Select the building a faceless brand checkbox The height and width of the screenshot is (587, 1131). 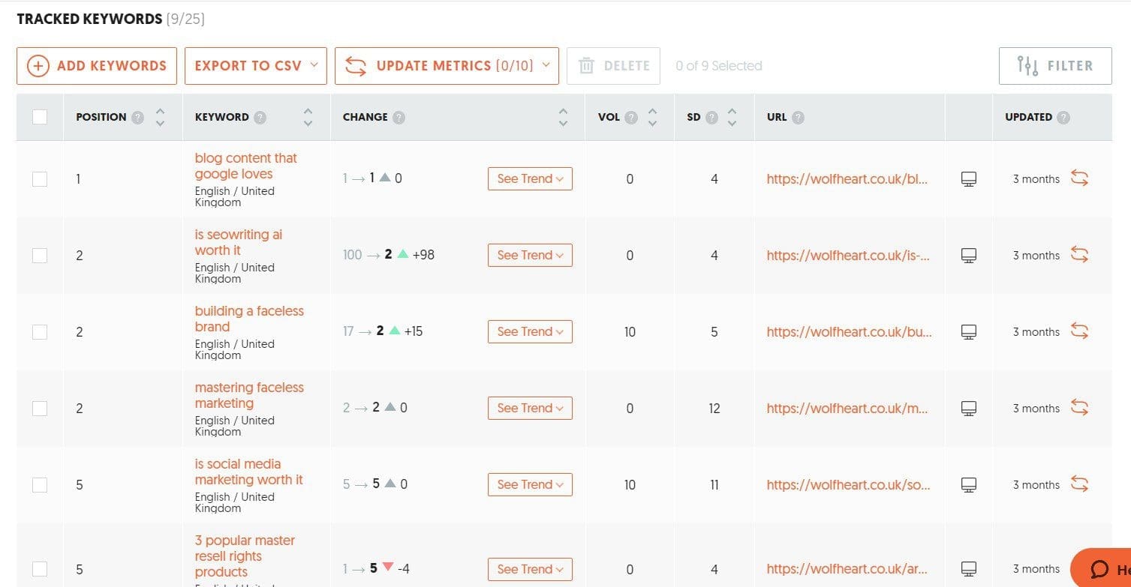(x=40, y=332)
